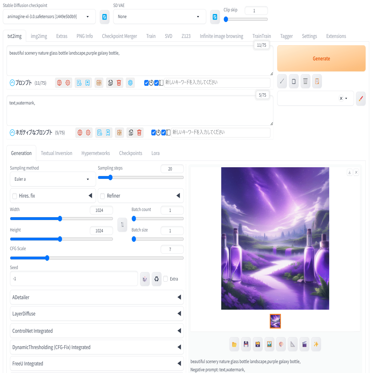The image size is (373, 373).
Task: Toggle first checkbox in negative prompt keyword bar
Action: [154, 133]
